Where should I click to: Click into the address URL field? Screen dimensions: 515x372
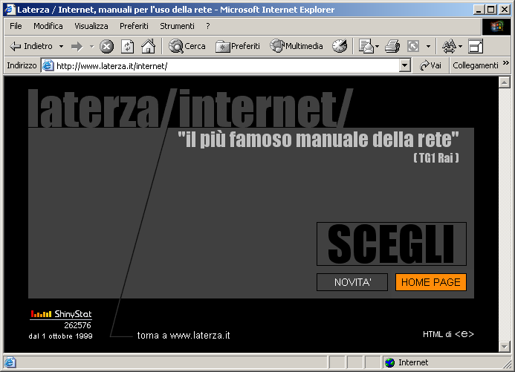click(227, 66)
